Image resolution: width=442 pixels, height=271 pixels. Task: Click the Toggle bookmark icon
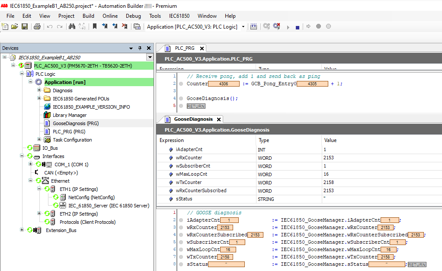tap(95, 27)
